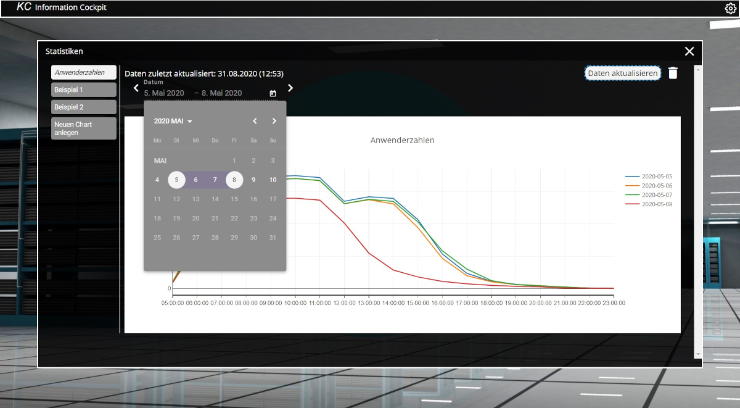
Task: Click Neuen Chart anlegen
Action: (83, 128)
